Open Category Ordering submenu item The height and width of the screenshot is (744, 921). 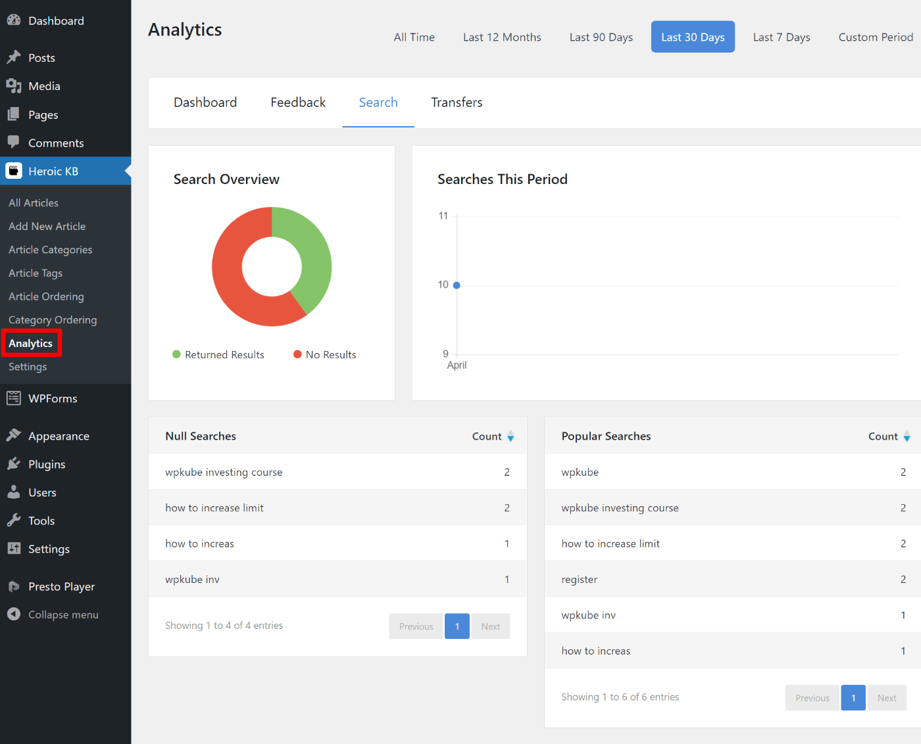53,320
